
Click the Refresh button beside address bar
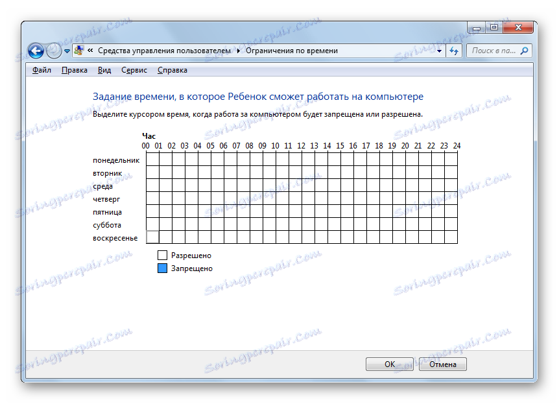coord(454,51)
